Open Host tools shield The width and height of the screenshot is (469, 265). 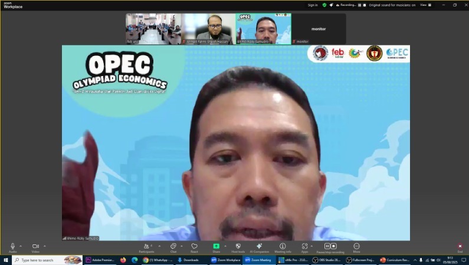[238, 247]
